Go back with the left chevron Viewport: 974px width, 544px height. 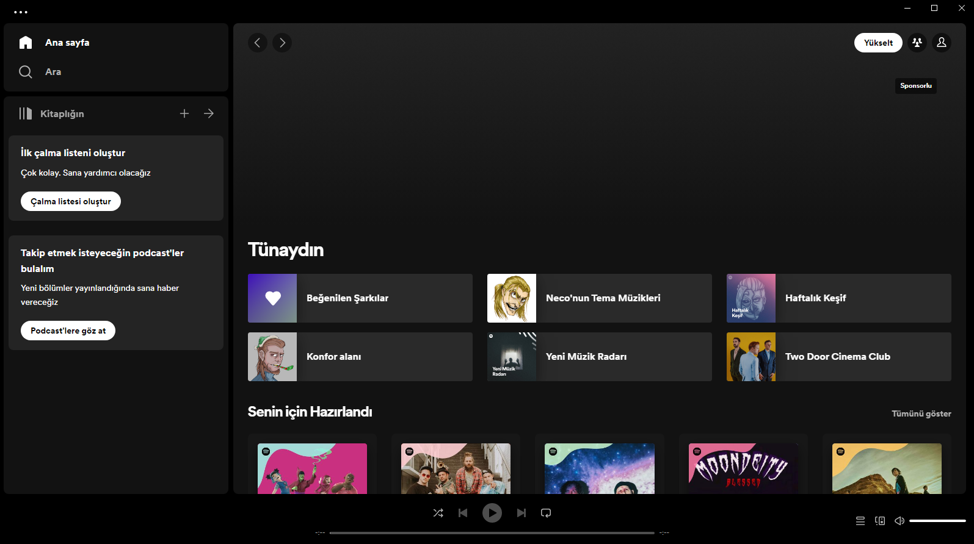tap(258, 43)
